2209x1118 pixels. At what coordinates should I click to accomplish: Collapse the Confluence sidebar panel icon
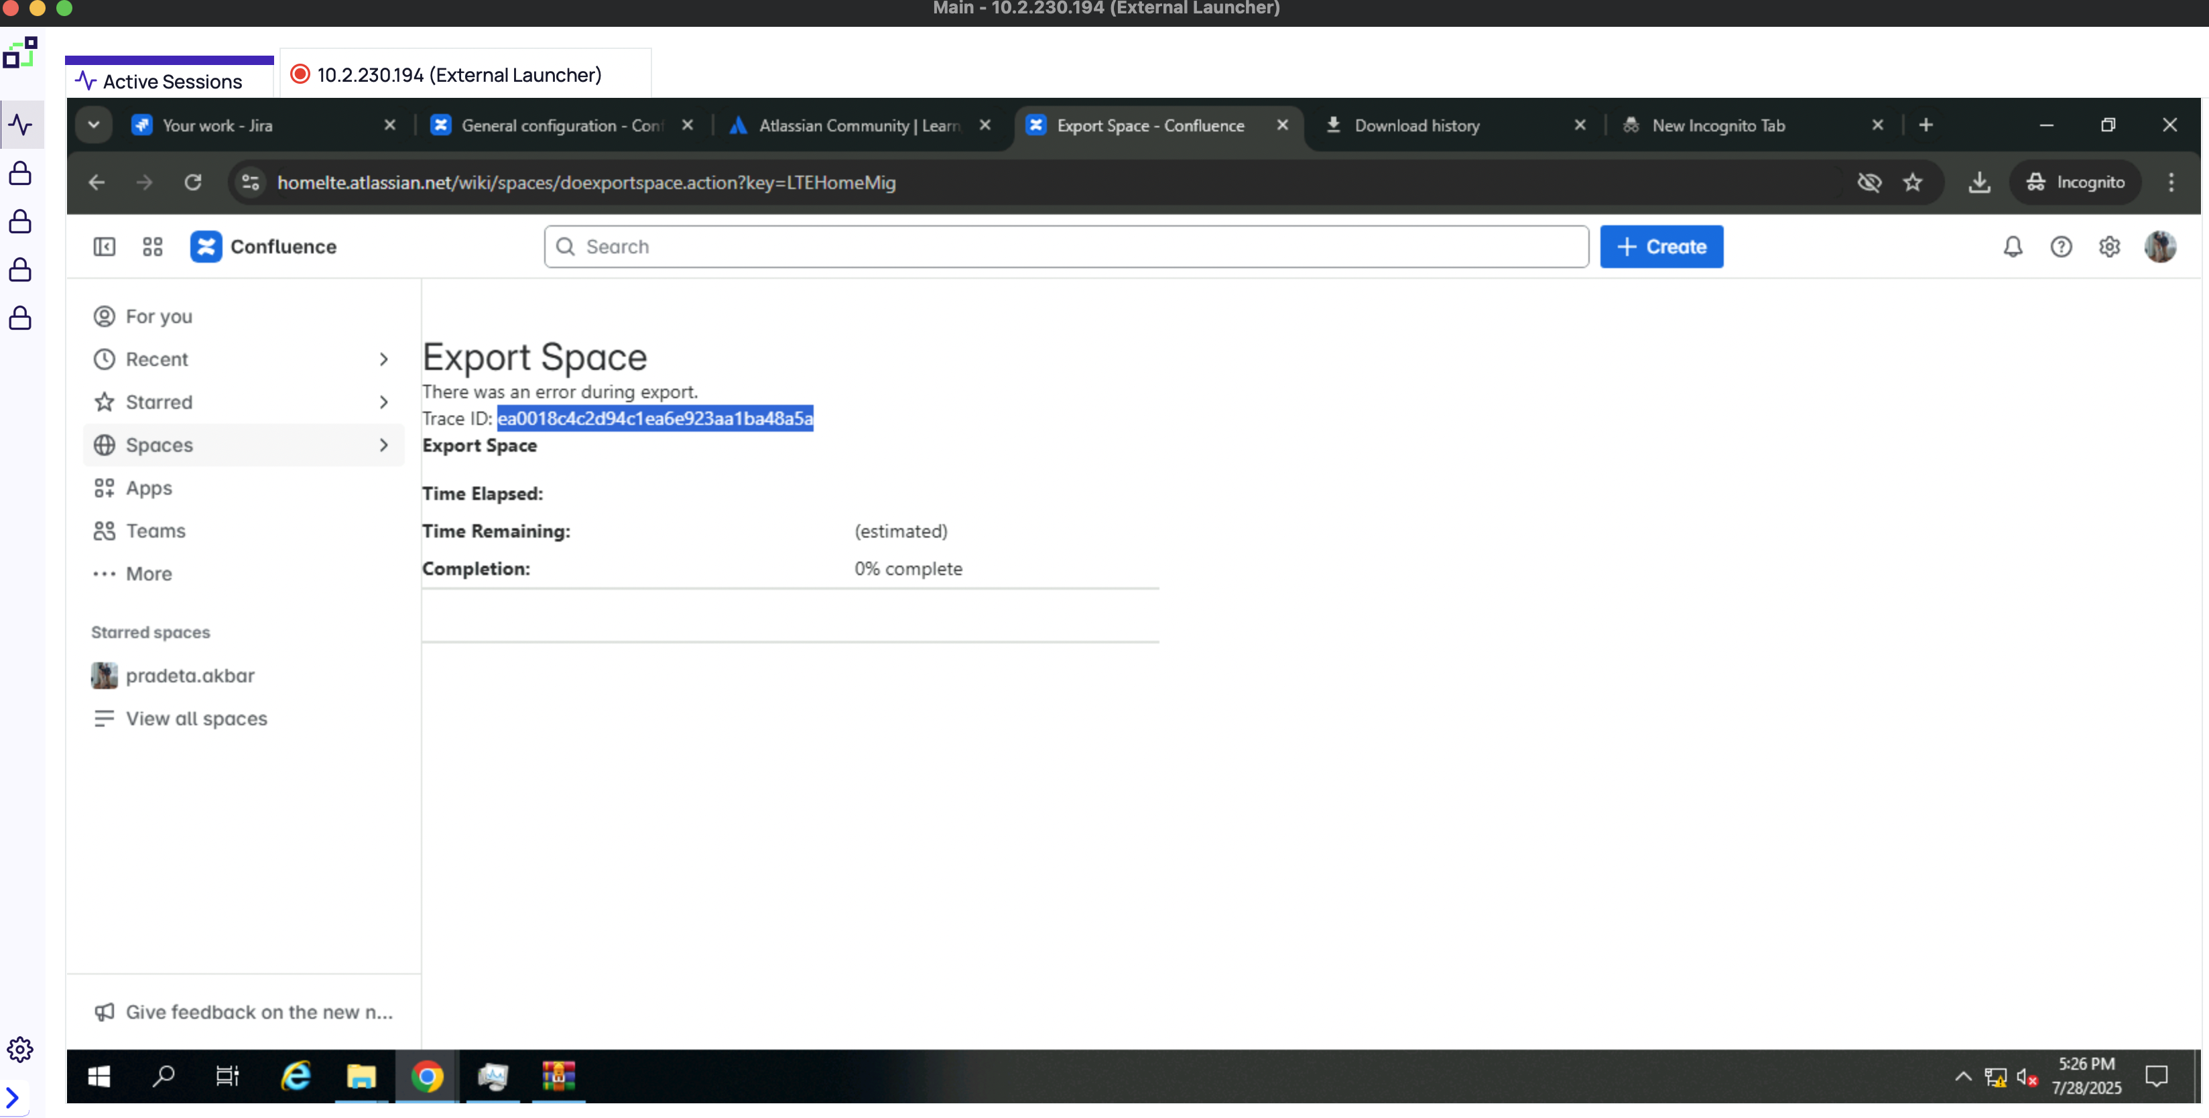click(x=104, y=247)
